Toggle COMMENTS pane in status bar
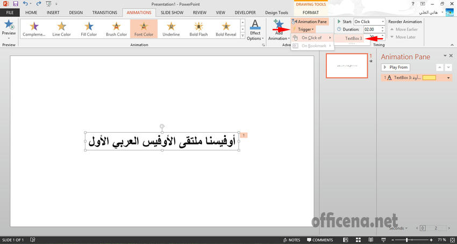Screen dimensions: 457x244 [320, 240]
